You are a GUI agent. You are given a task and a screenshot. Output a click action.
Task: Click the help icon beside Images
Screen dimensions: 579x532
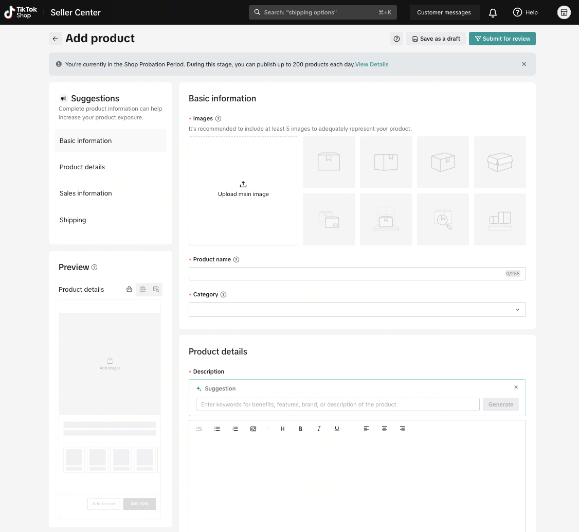coord(218,118)
